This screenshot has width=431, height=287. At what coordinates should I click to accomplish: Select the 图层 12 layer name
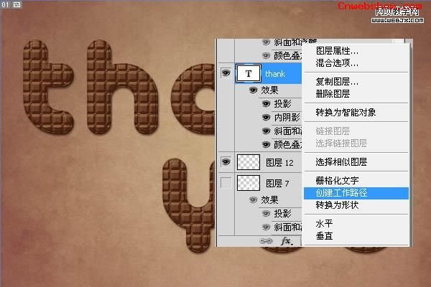(x=279, y=162)
